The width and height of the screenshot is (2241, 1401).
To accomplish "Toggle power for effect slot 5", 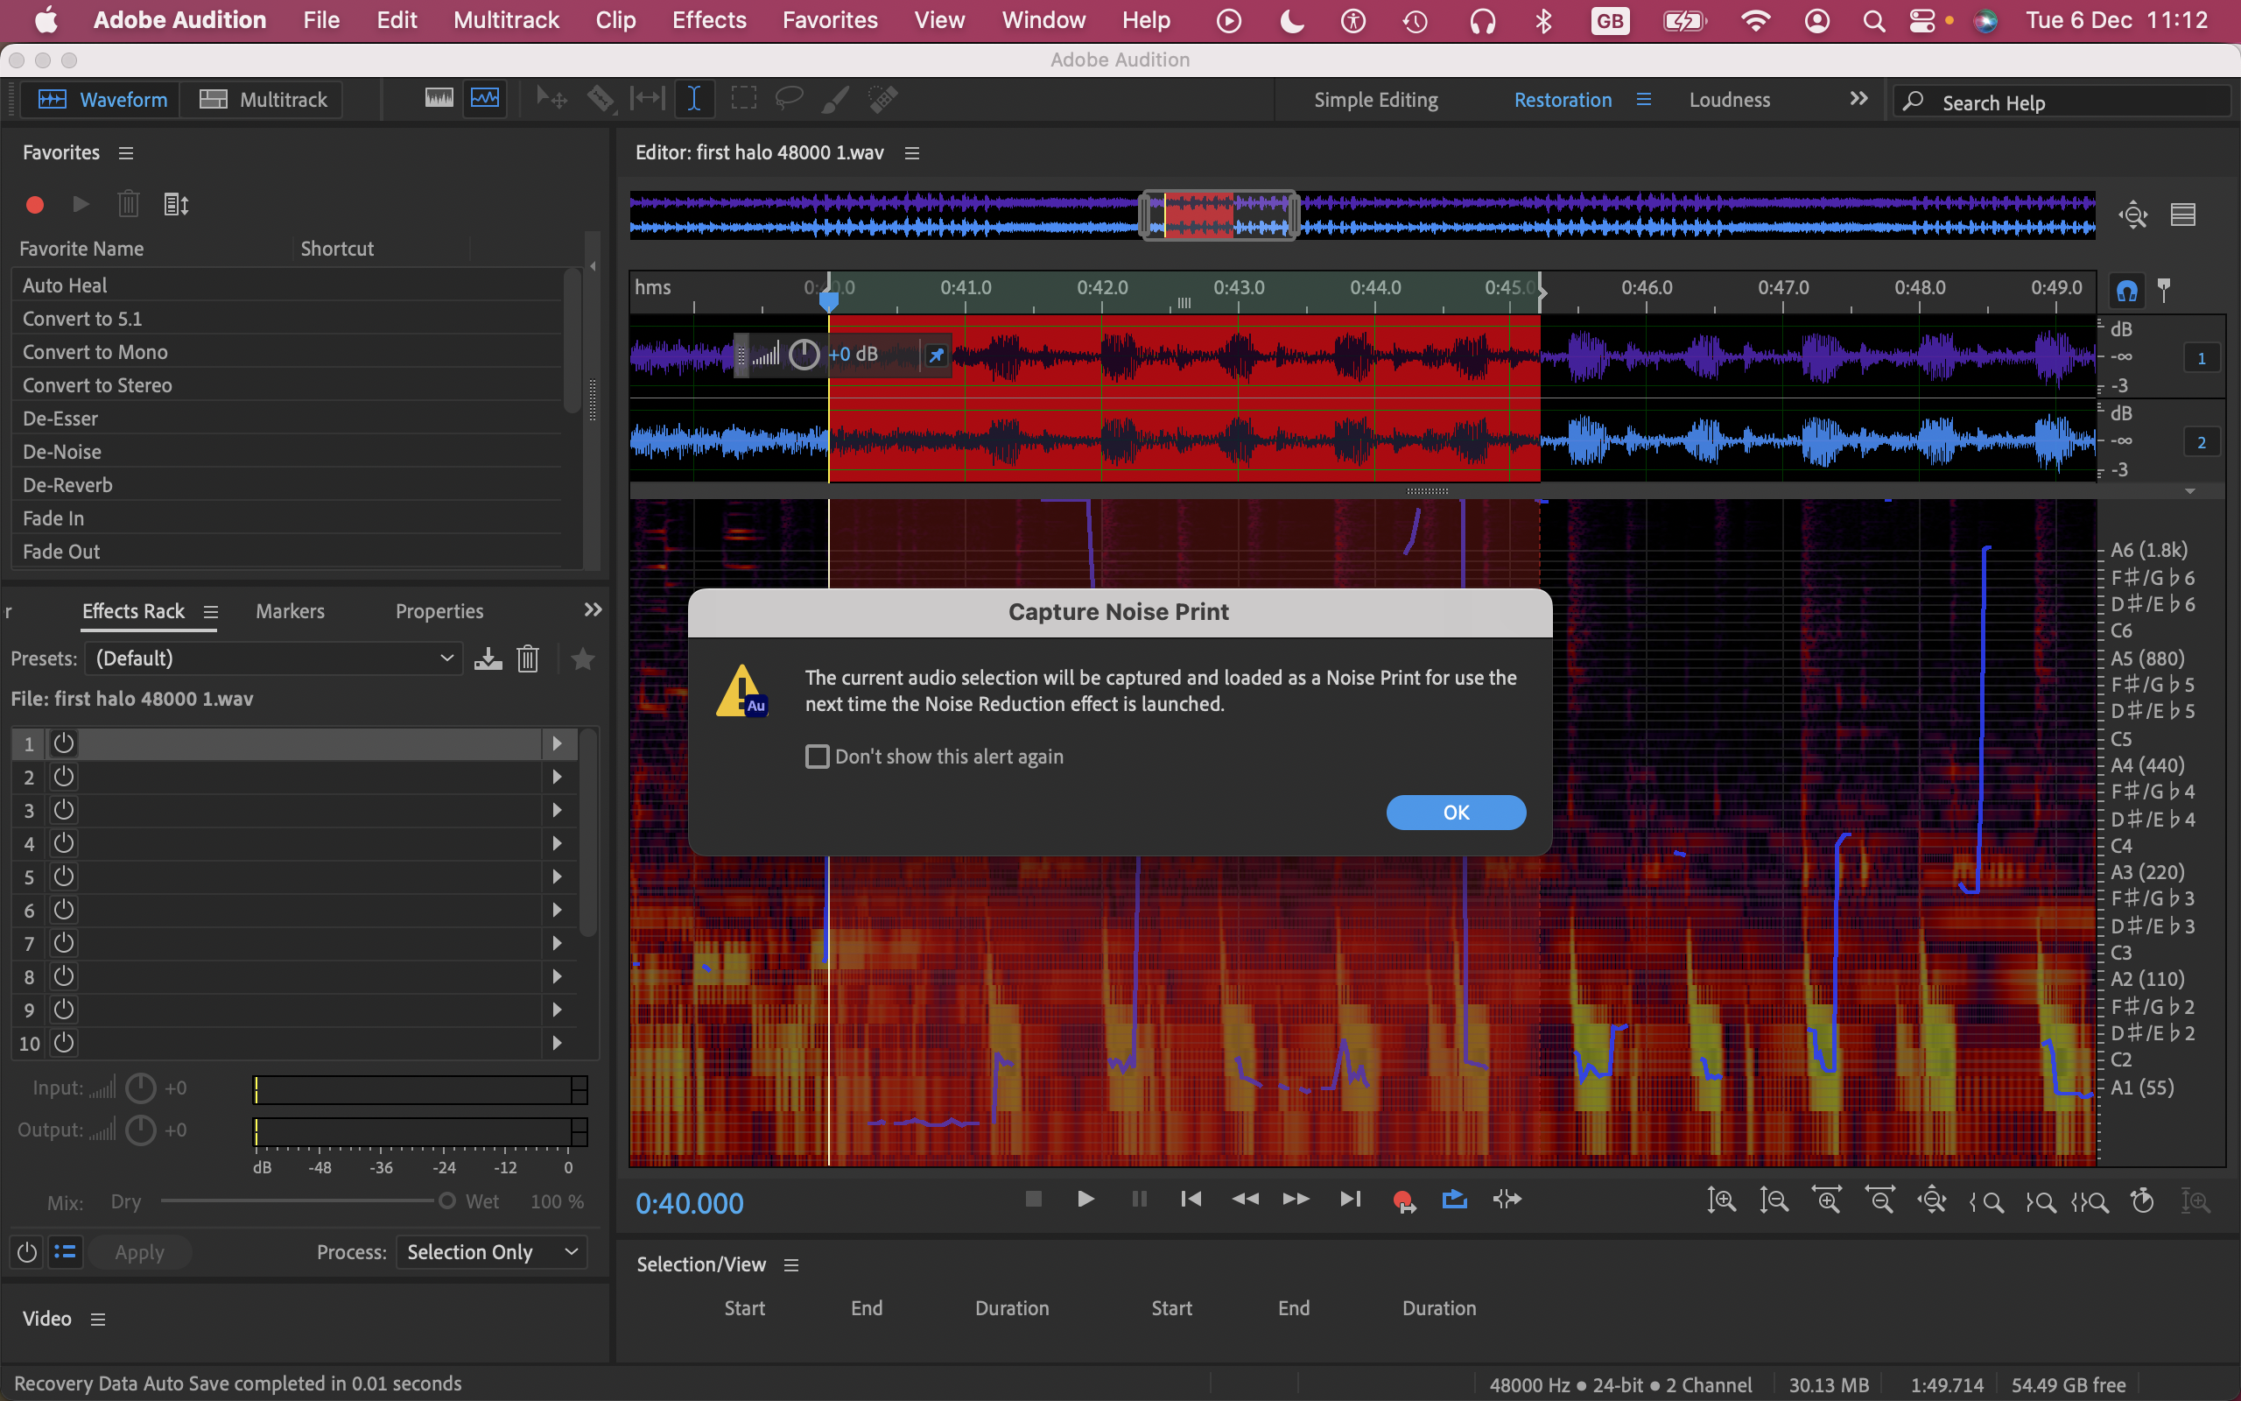I will [64, 877].
